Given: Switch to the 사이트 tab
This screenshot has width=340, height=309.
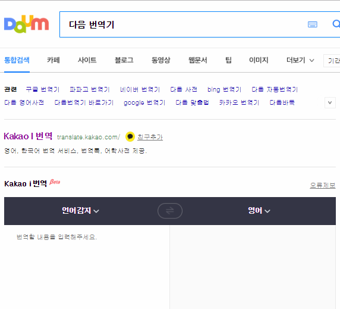Looking at the screenshot, I should pyautogui.click(x=87, y=60).
